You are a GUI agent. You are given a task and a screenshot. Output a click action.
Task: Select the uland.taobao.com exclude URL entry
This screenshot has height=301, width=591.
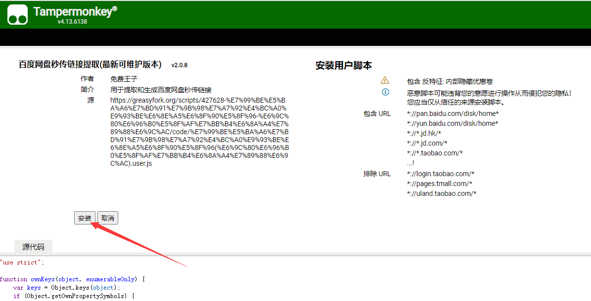point(441,193)
